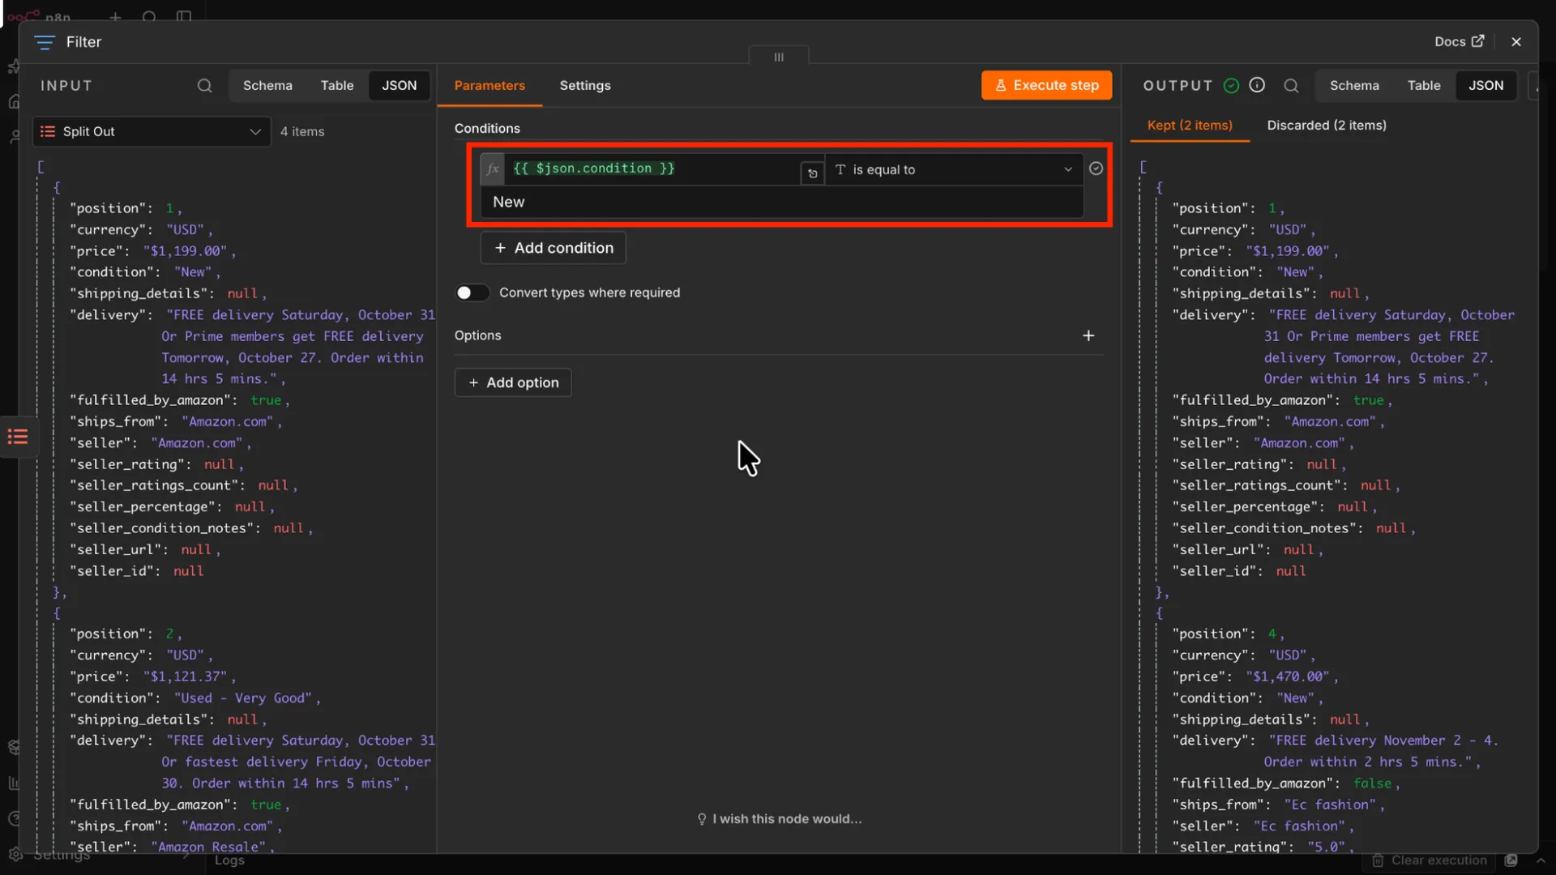Viewport: 1556px width, 875px height.
Task: Click the "5.0" seller_rating value
Action: point(1326,847)
